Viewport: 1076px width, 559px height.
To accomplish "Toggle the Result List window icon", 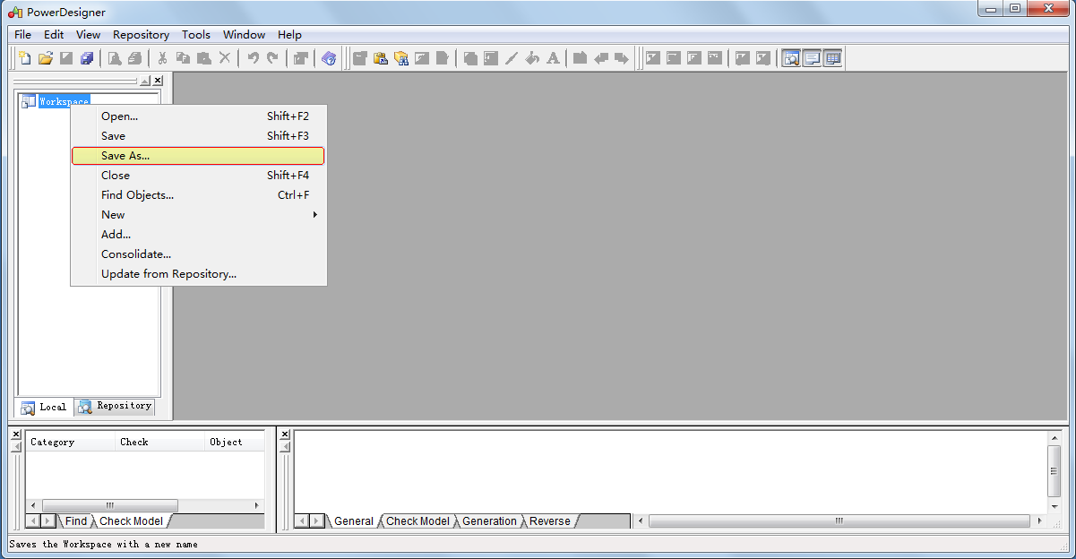I will point(832,58).
